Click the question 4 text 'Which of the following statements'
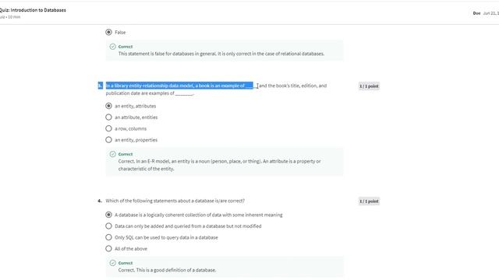 (x=175, y=201)
